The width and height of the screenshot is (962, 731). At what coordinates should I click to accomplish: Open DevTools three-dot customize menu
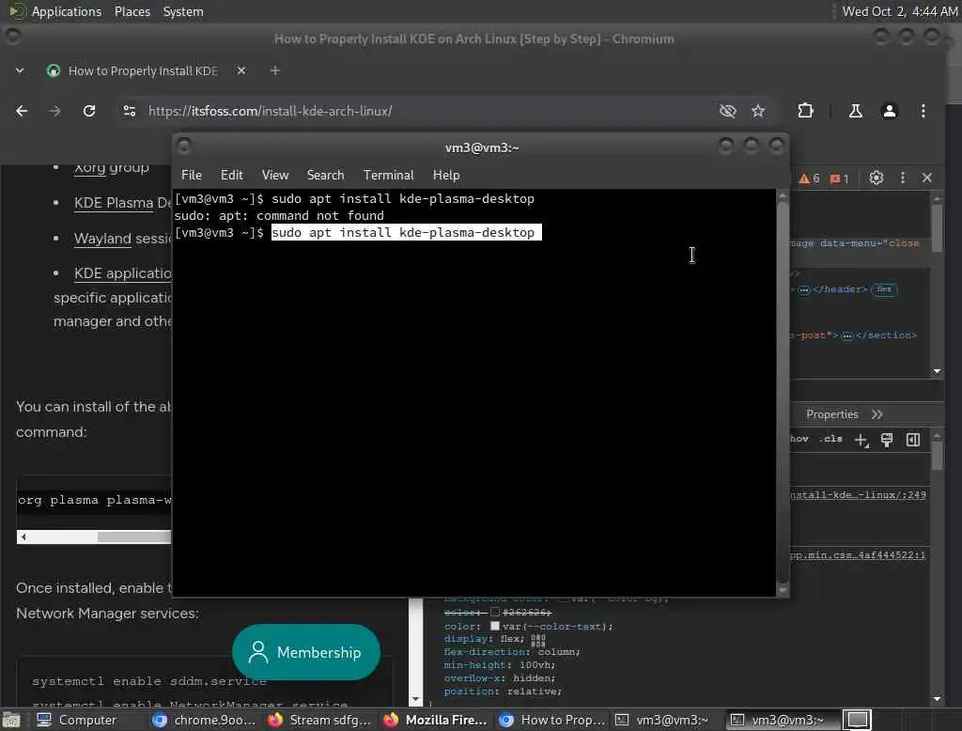pyautogui.click(x=903, y=178)
